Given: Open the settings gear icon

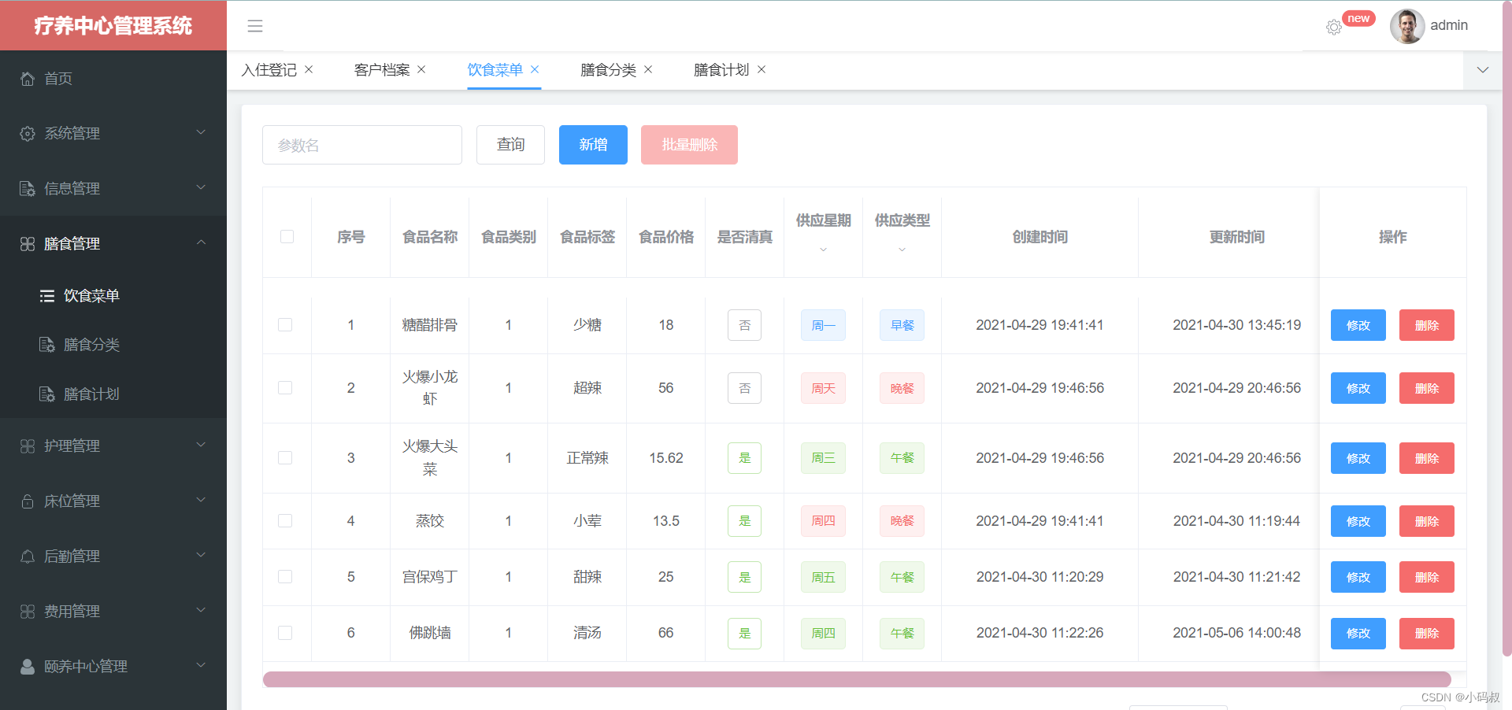Looking at the screenshot, I should [x=1334, y=28].
